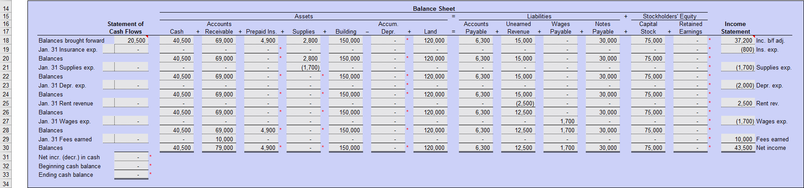Click the Net incr. (decr.) in cash cell
This screenshot has width=804, height=188.
[131, 157]
